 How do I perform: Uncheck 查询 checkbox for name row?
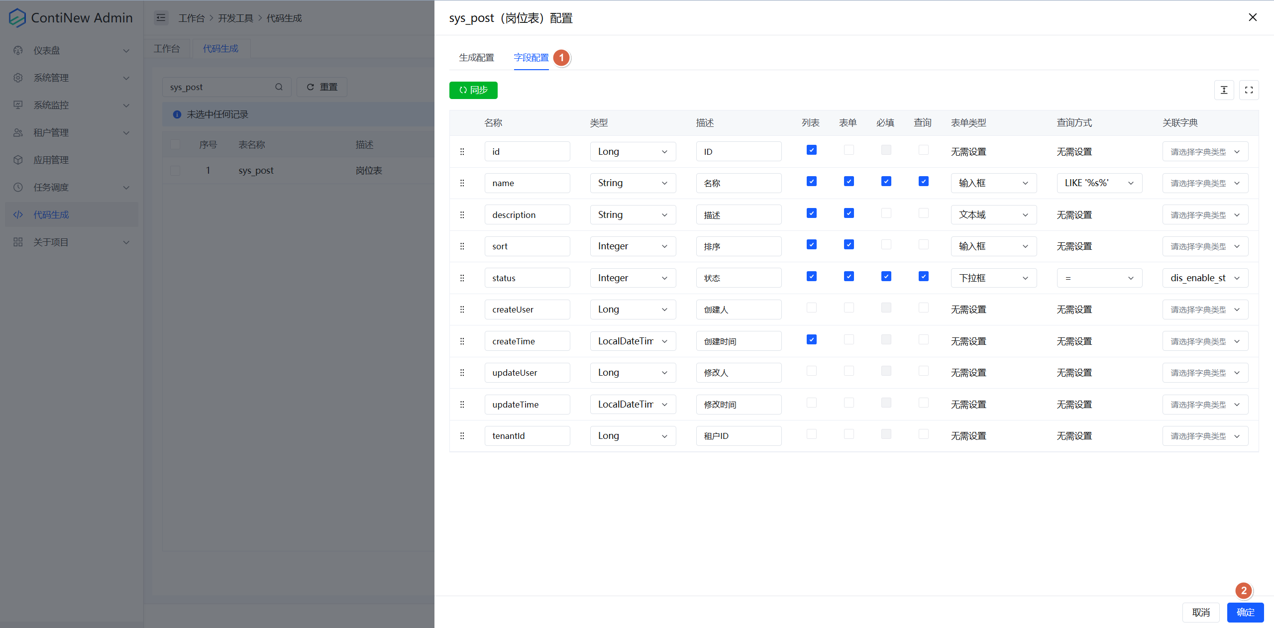924,181
